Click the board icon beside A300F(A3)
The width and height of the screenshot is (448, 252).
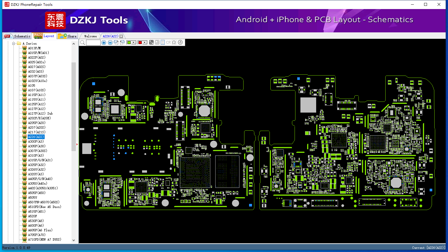click(x=24, y=141)
